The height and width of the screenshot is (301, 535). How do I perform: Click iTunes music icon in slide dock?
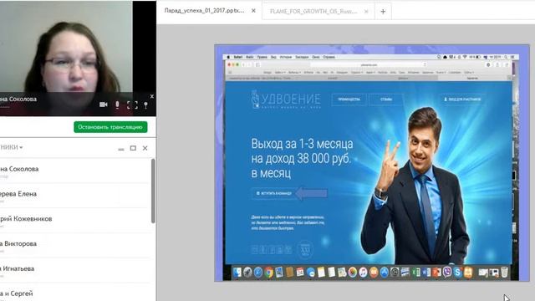tap(364, 272)
